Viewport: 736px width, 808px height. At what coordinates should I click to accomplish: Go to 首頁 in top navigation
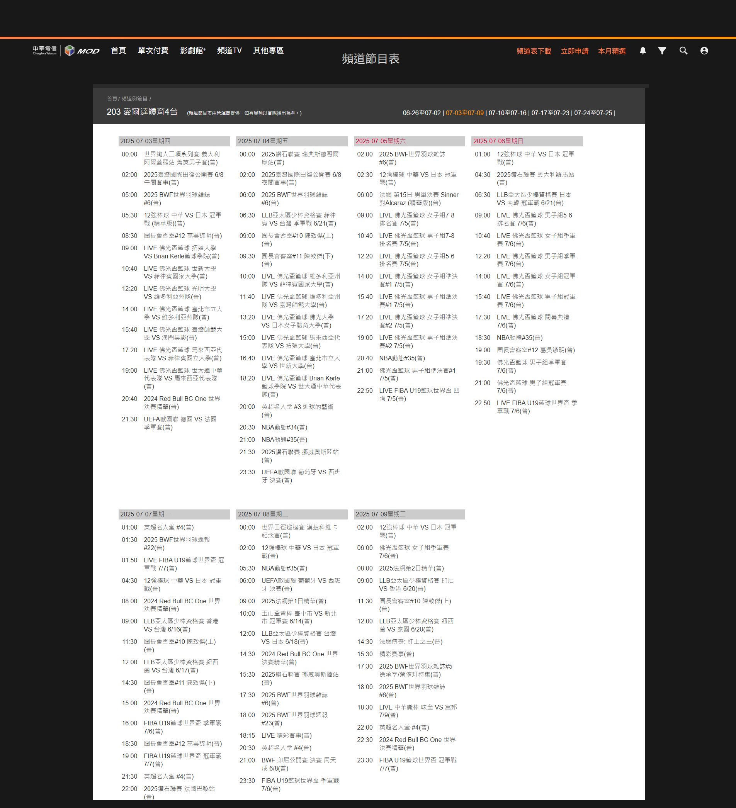(118, 51)
